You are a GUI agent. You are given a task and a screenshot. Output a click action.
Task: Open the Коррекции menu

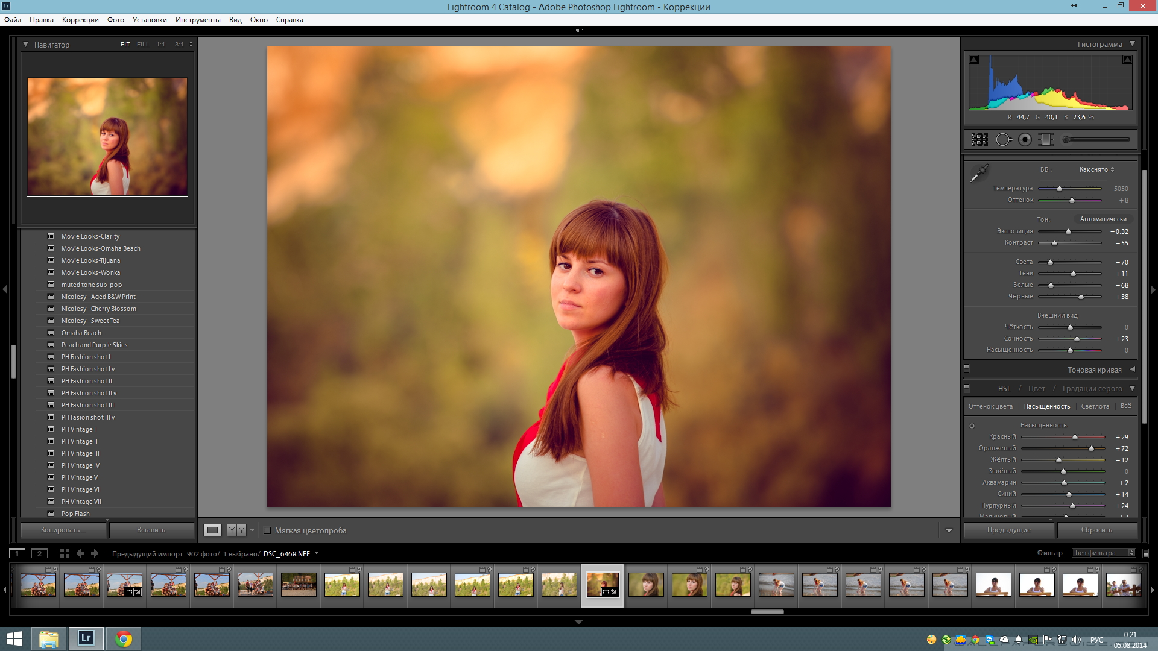(80, 20)
